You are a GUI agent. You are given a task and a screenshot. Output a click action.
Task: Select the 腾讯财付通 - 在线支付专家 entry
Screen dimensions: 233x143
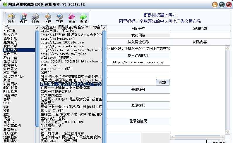(62, 133)
